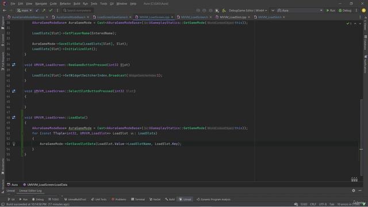
Task: Click the editor vertical scrollbar thumb
Action: coord(362,137)
